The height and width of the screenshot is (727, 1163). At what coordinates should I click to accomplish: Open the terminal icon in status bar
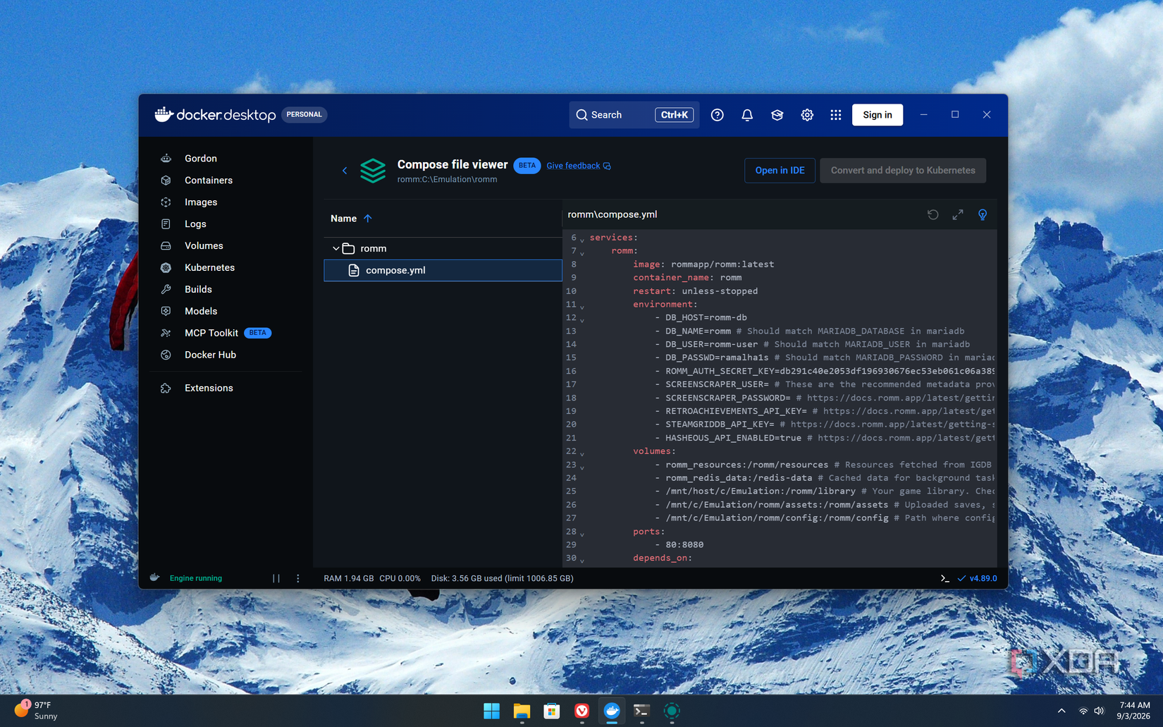(944, 578)
